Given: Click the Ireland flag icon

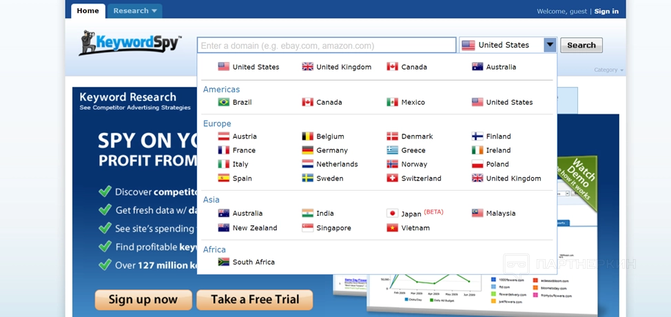Looking at the screenshot, I should (x=477, y=150).
